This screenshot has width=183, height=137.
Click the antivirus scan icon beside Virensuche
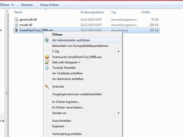click(47, 57)
